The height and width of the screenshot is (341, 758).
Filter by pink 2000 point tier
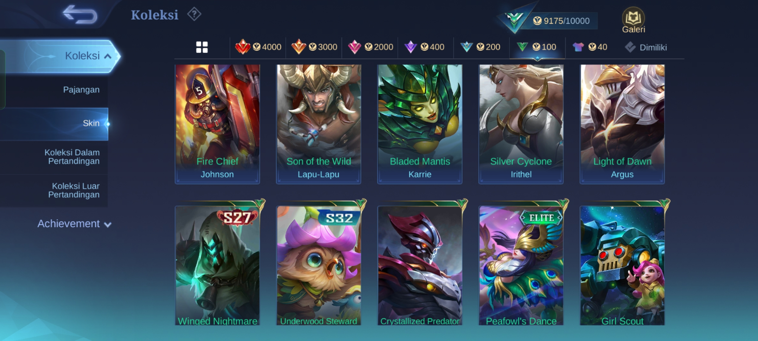(370, 47)
